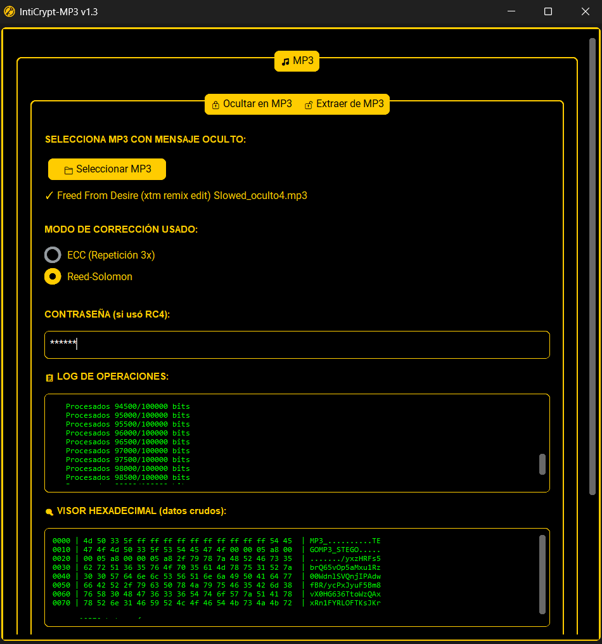Click the open padlock icon beside Extraer de MP3

309,103
